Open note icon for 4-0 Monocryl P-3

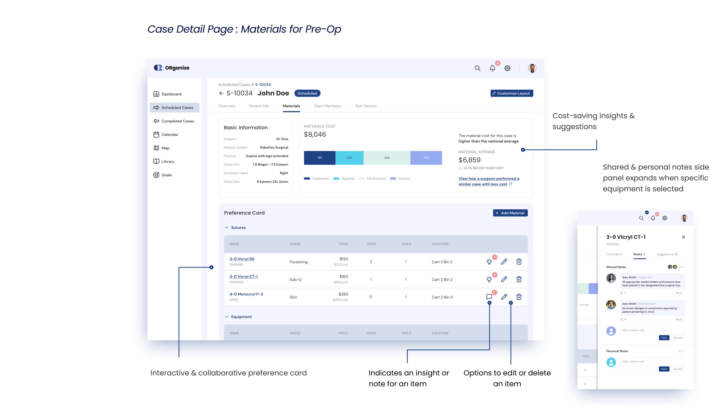coord(489,297)
